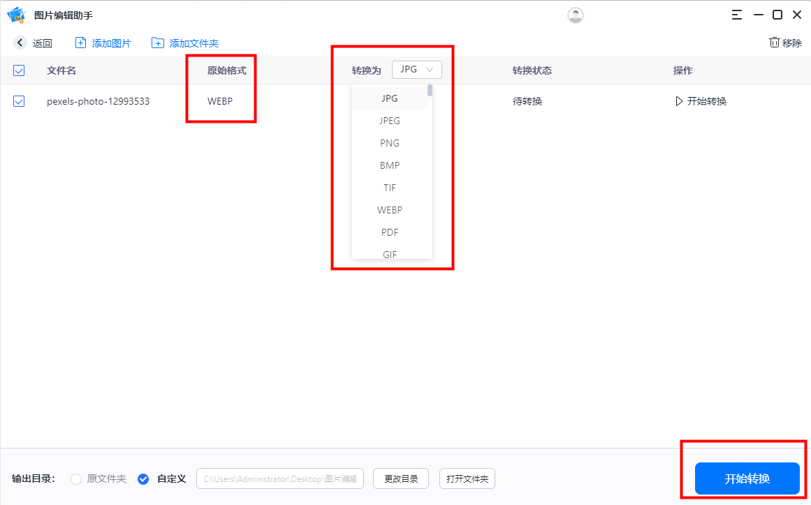Close the 图片编辑助手 window

(x=797, y=15)
